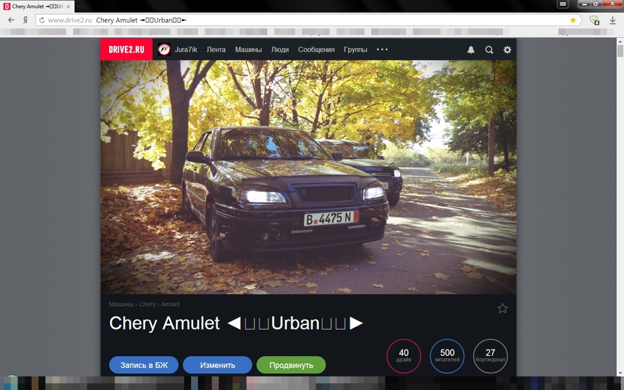Open browser downloads arrow icon
The image size is (624, 390).
click(612, 20)
